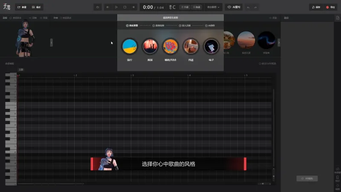This screenshot has height=192, width=341.
Task: Select the AI创作 step in wizard
Action: click(210, 26)
